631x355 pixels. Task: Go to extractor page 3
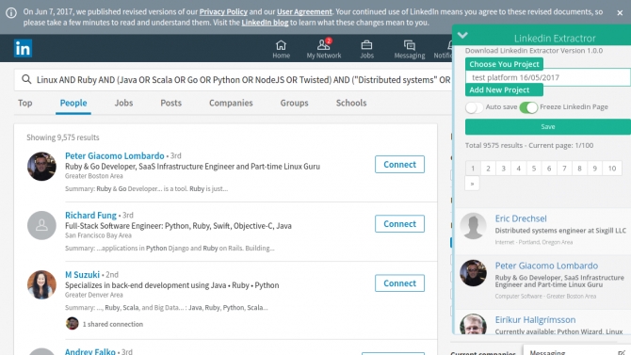point(504,169)
